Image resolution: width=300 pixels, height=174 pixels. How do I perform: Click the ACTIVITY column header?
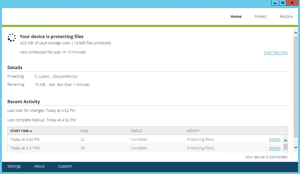pyautogui.click(x=193, y=131)
